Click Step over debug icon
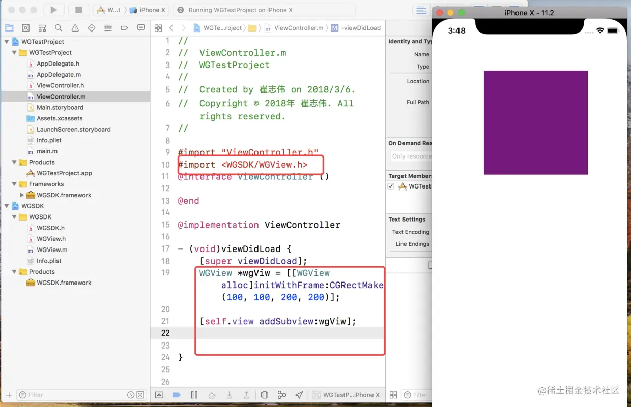Image resolution: width=631 pixels, height=407 pixels. [212, 395]
